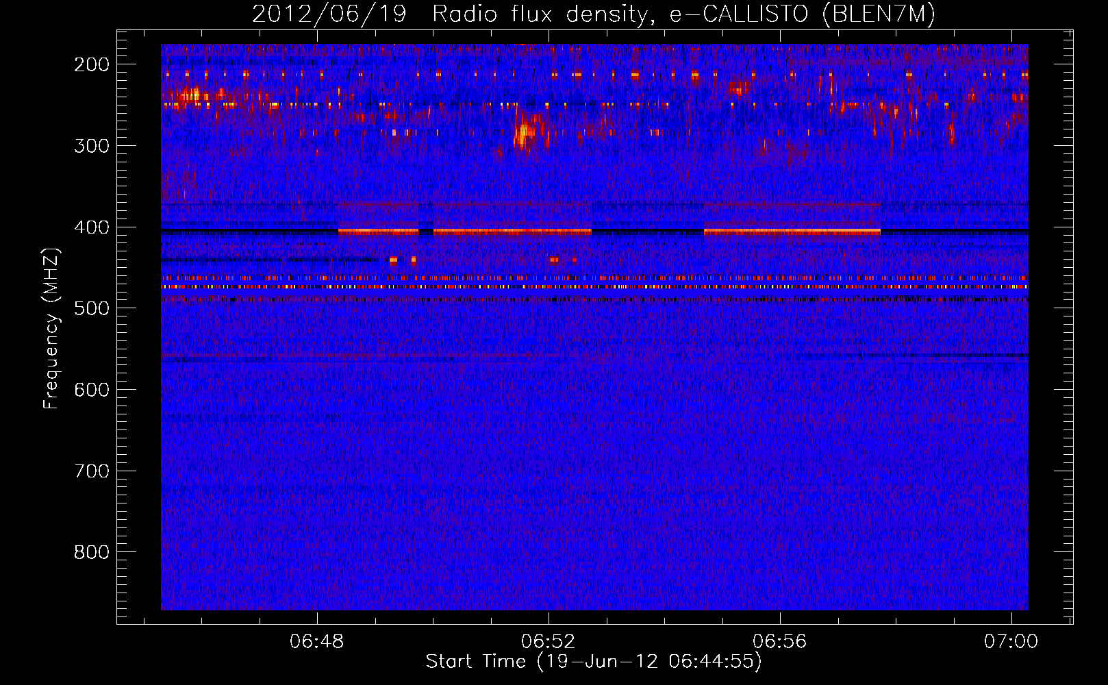
Task: Click the long red band at 405 MHz near 06:56
Action: pos(792,232)
